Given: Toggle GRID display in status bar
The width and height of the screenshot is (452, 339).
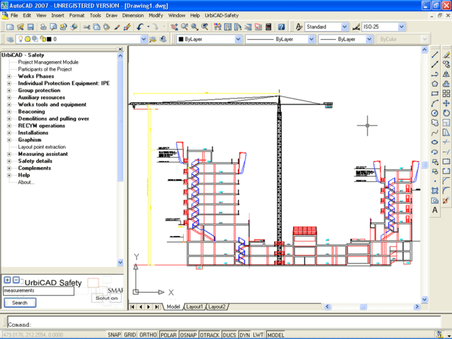Looking at the screenshot, I should click(130, 335).
